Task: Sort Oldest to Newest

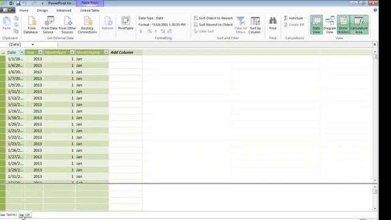Action: (213, 18)
